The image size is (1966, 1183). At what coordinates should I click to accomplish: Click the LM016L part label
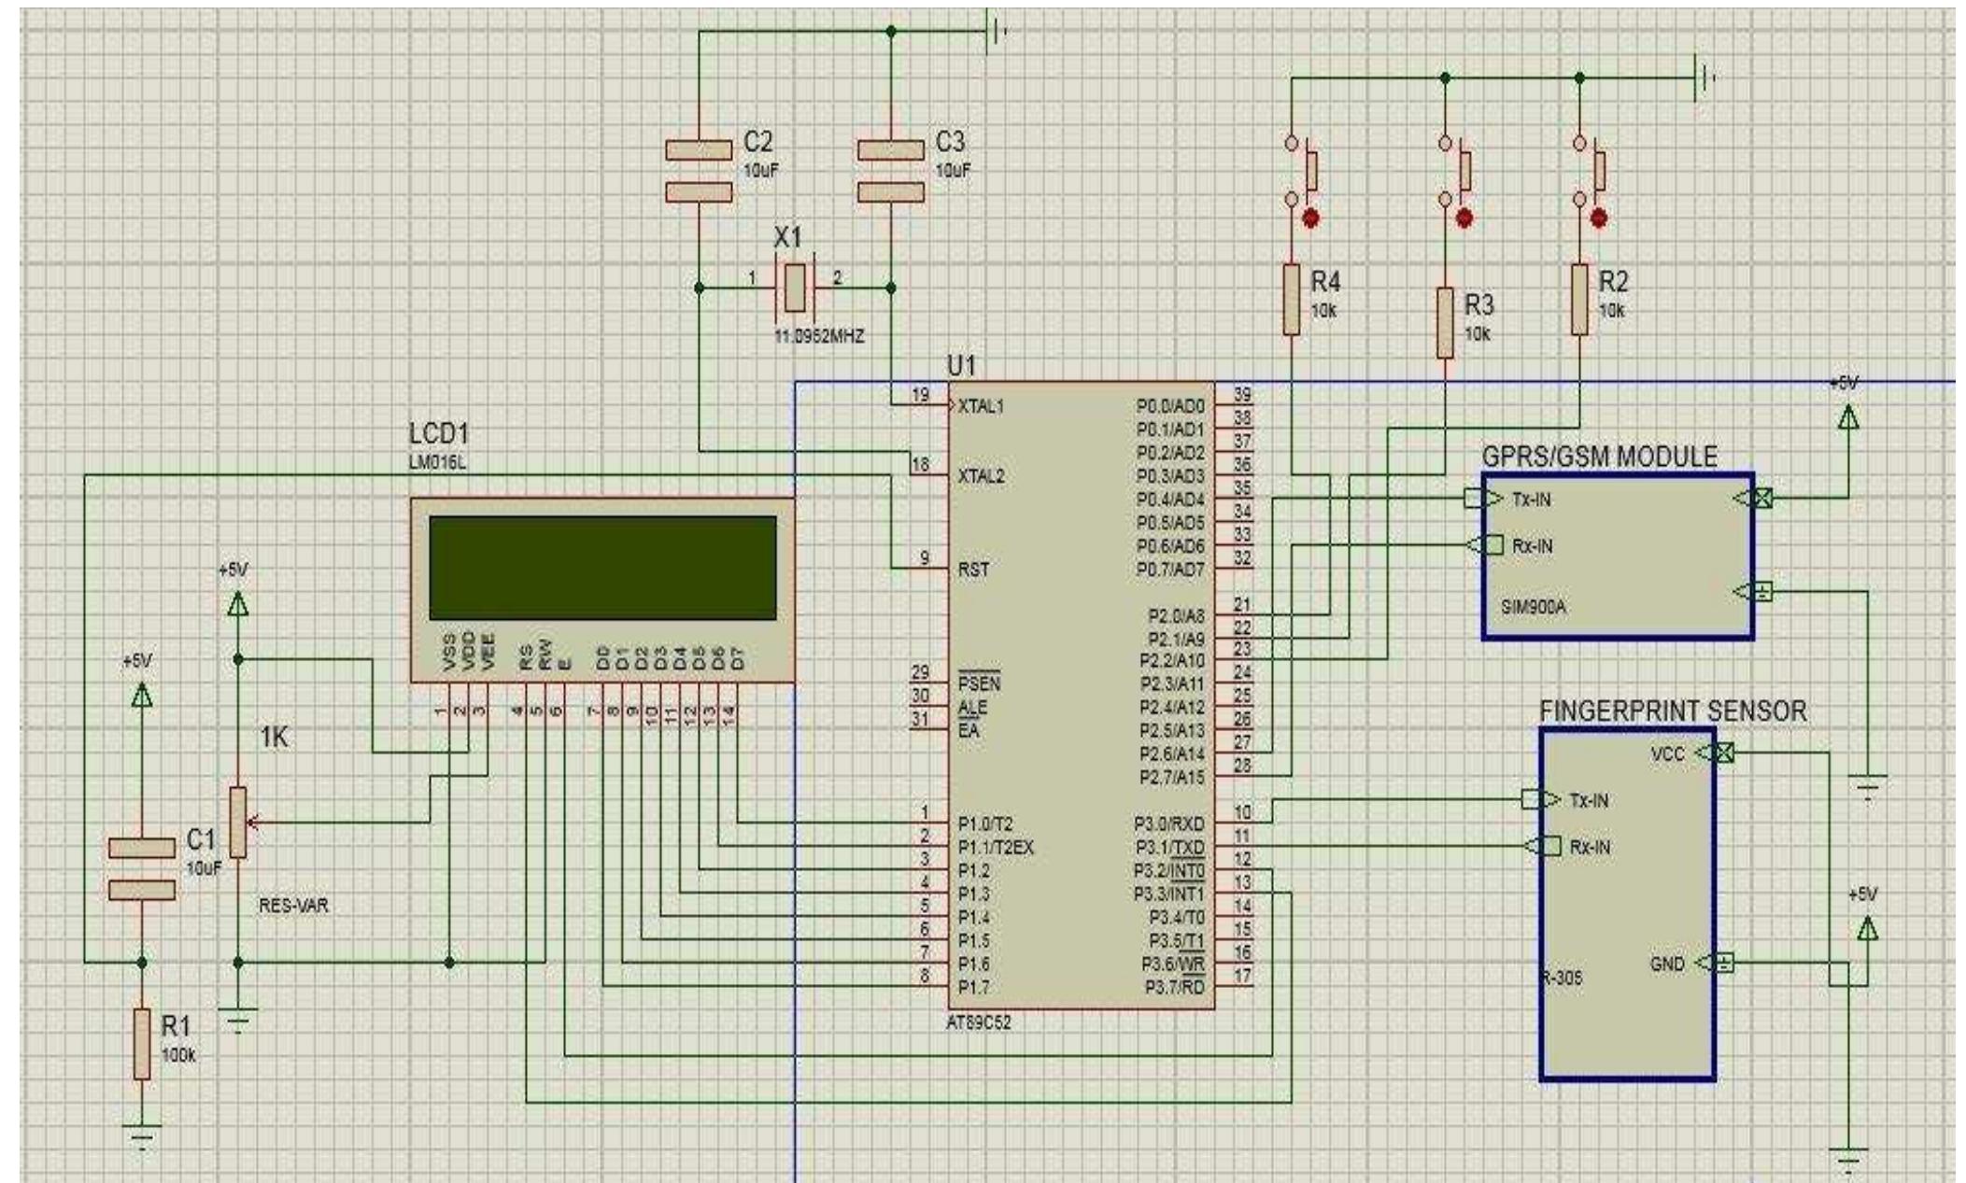click(437, 463)
